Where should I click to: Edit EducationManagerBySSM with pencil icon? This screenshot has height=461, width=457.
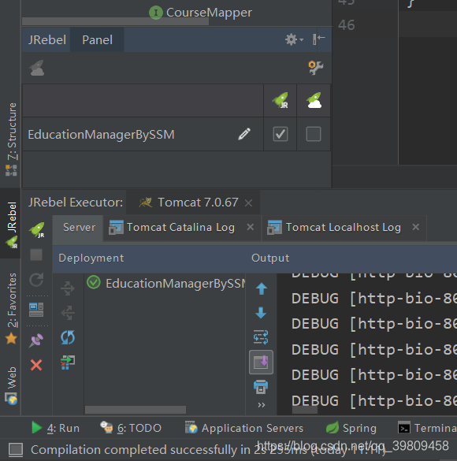coord(244,134)
